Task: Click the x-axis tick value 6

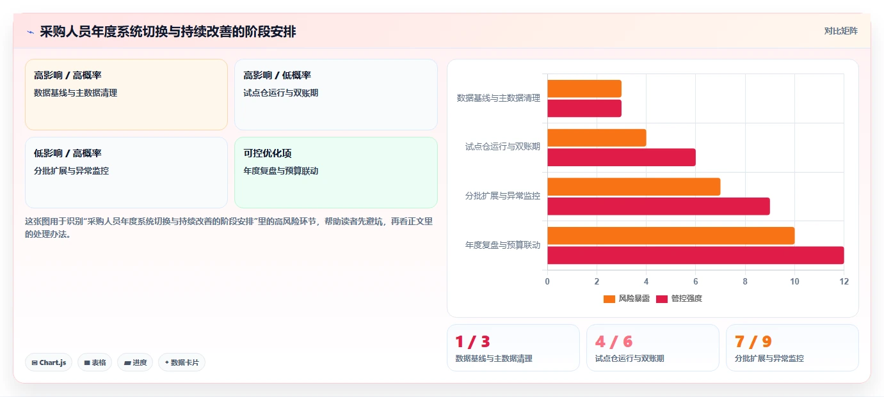Action: pos(696,281)
